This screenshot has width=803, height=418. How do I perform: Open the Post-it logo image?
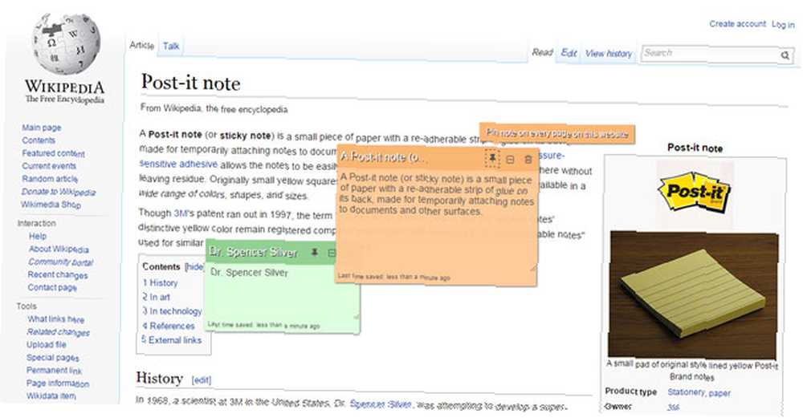pyautogui.click(x=695, y=193)
